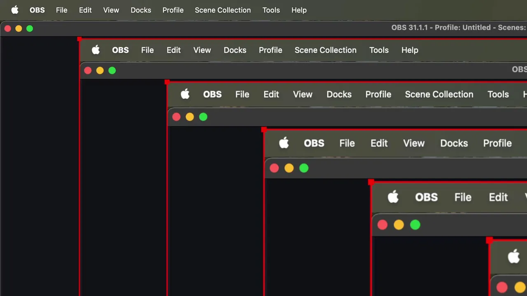Open the Help menu in the top menu bar

[x=299, y=10]
